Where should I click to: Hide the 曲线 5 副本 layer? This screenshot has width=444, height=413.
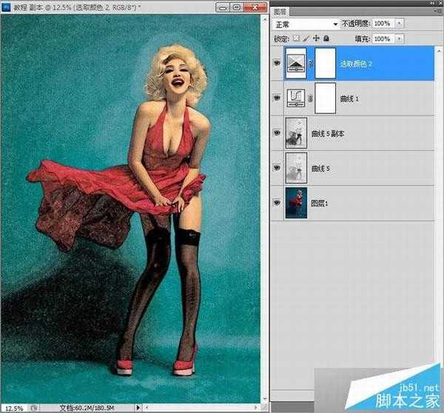click(x=277, y=132)
